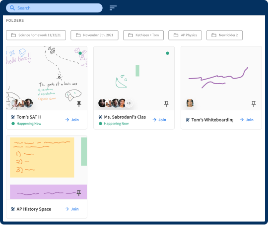The image size is (268, 225).
Task: Click the participant avatar on Tom's Whiteboarding
Action: (190, 103)
